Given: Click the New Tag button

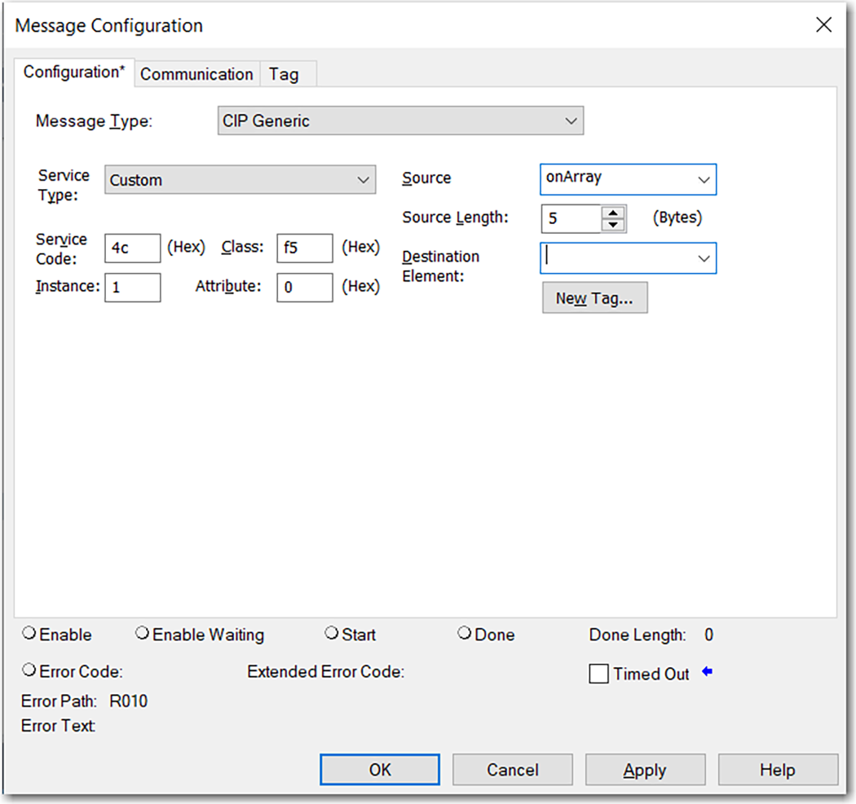Looking at the screenshot, I should (594, 297).
